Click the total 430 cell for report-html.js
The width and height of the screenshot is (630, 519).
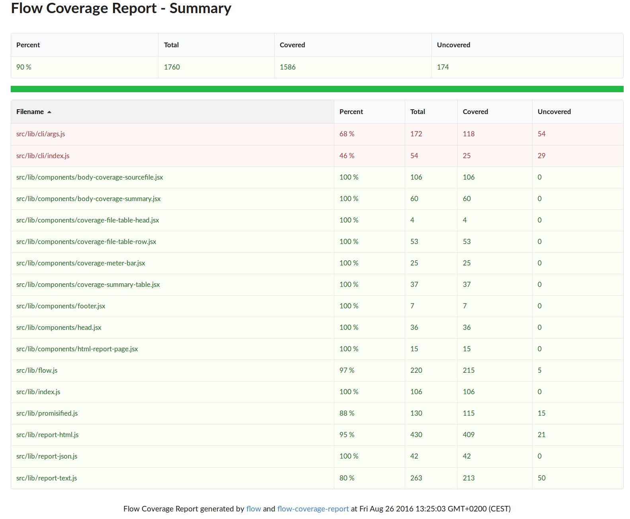[x=431, y=435]
